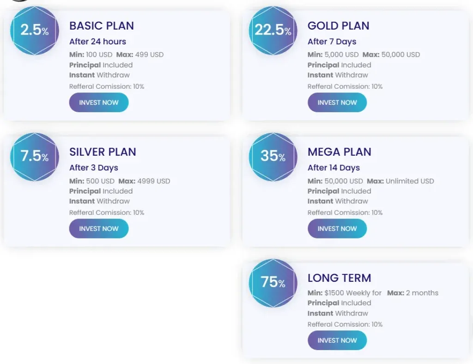The height and width of the screenshot is (364, 473).
Task: Click the 2.5% hexagon badge icon
Action: tap(35, 30)
